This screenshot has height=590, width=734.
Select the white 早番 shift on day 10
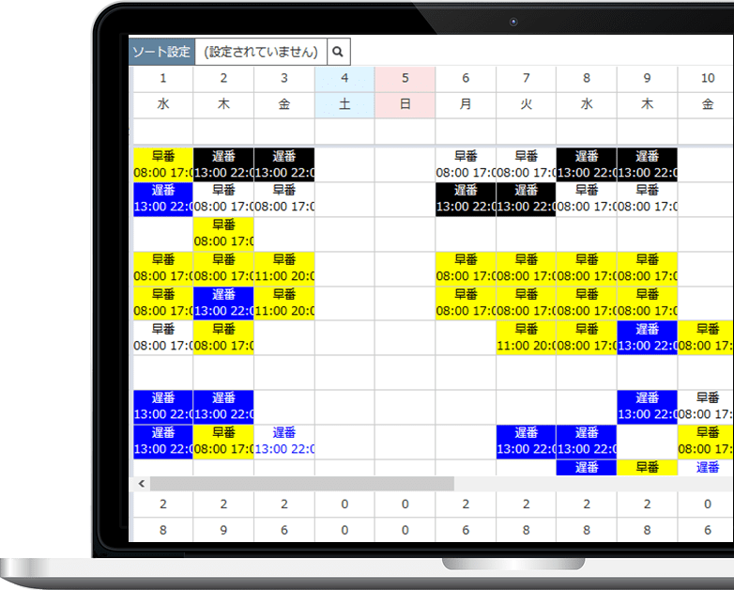click(706, 407)
